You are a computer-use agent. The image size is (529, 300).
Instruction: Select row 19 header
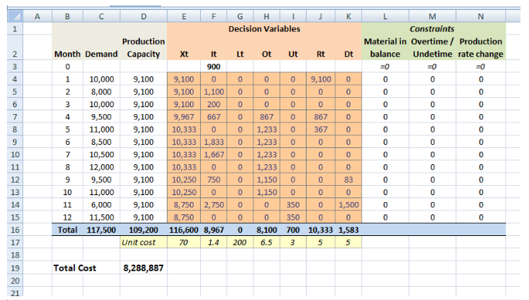tap(15, 268)
